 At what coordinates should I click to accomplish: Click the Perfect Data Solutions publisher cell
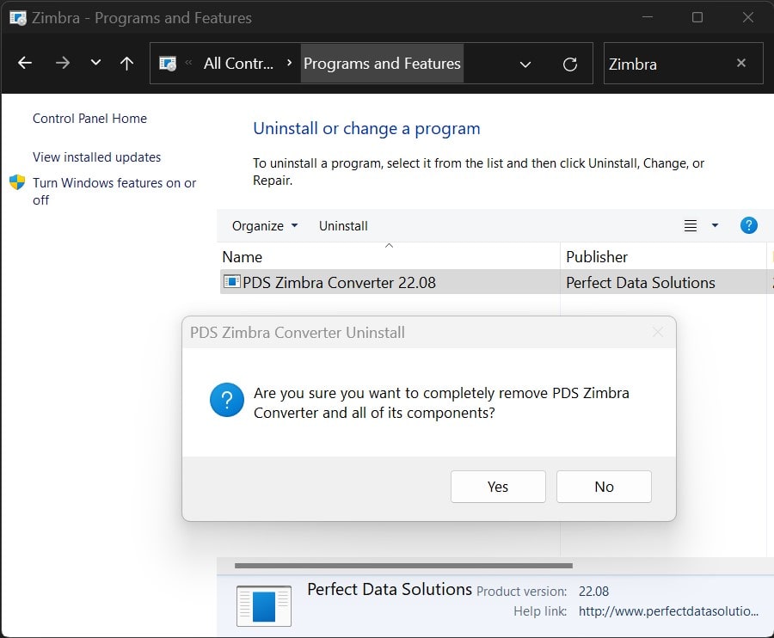pyautogui.click(x=640, y=283)
